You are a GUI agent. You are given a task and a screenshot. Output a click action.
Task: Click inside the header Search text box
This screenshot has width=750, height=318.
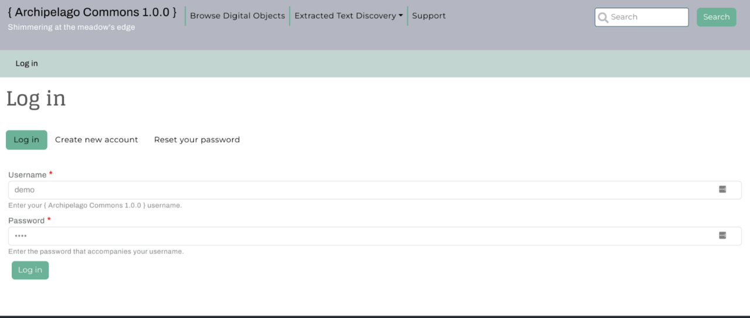647,17
